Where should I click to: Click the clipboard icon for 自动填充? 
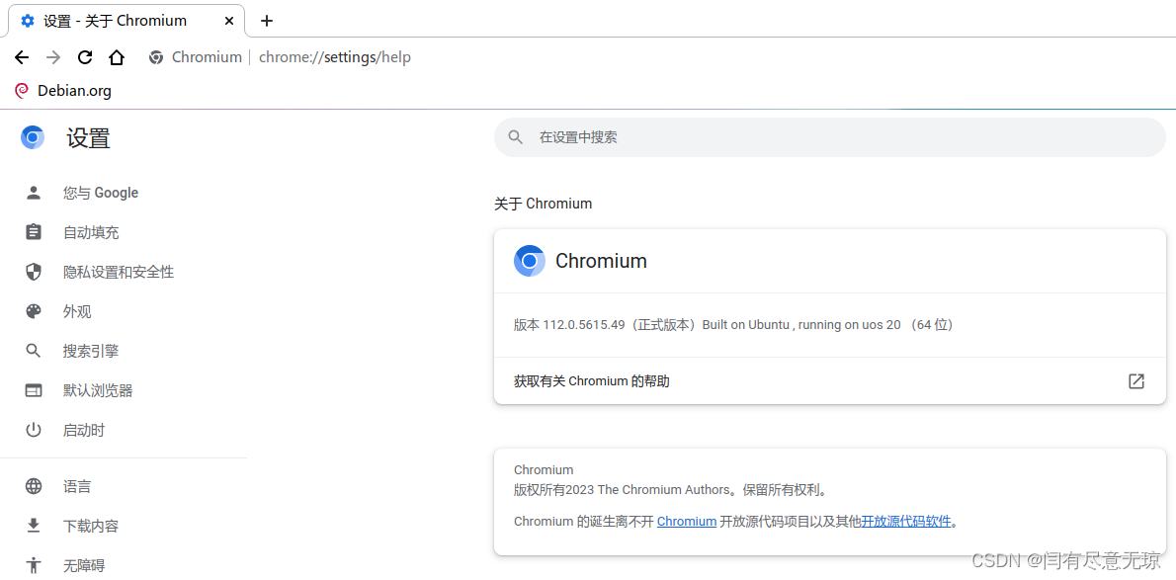tap(33, 232)
